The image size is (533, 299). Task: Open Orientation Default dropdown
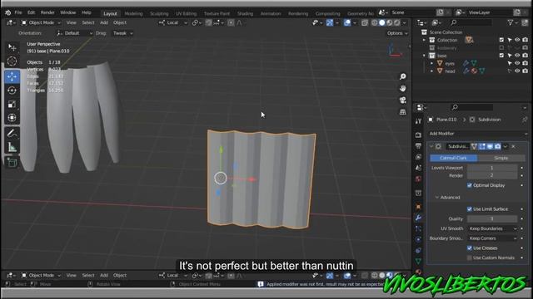[x=74, y=33]
